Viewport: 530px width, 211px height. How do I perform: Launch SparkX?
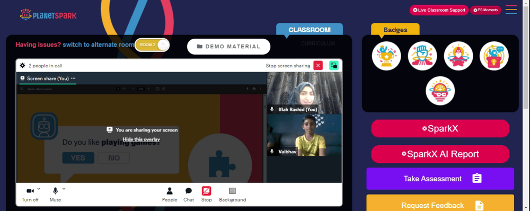[440, 128]
